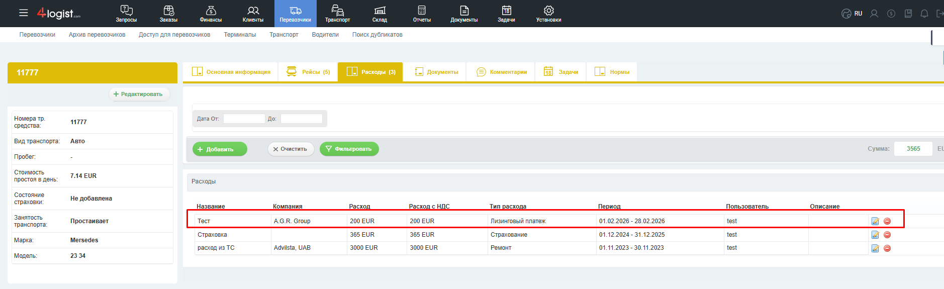
Task: Delete the расход из ТС row
Action: coord(887,248)
